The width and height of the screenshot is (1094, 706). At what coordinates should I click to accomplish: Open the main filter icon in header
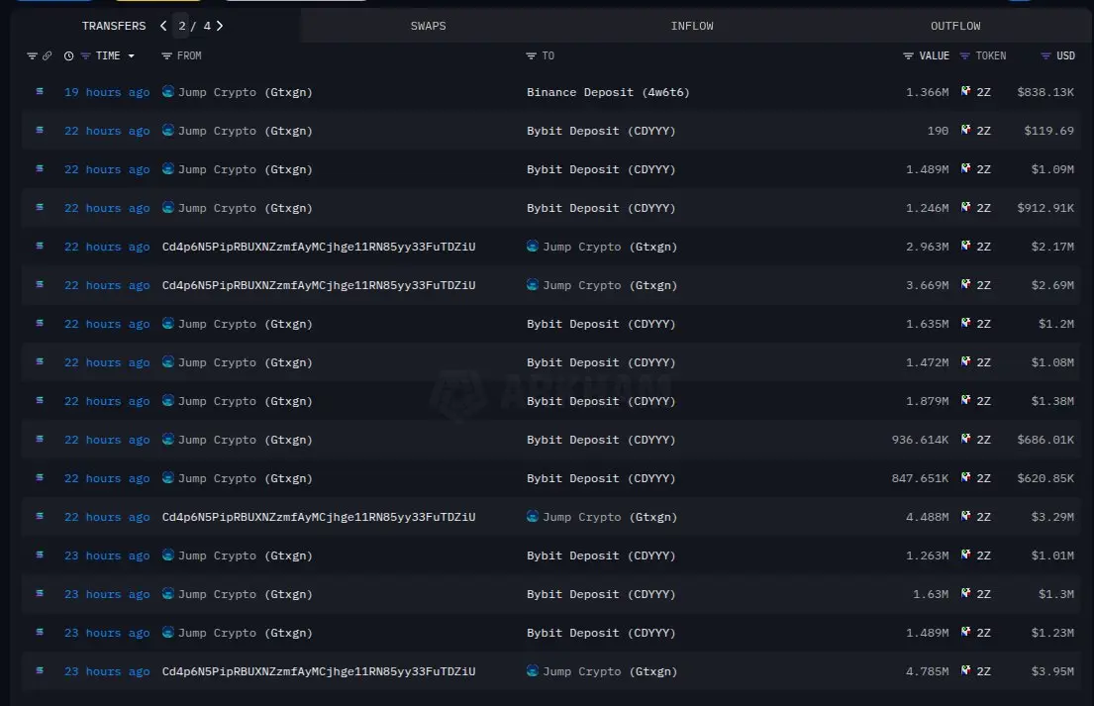[x=32, y=55]
